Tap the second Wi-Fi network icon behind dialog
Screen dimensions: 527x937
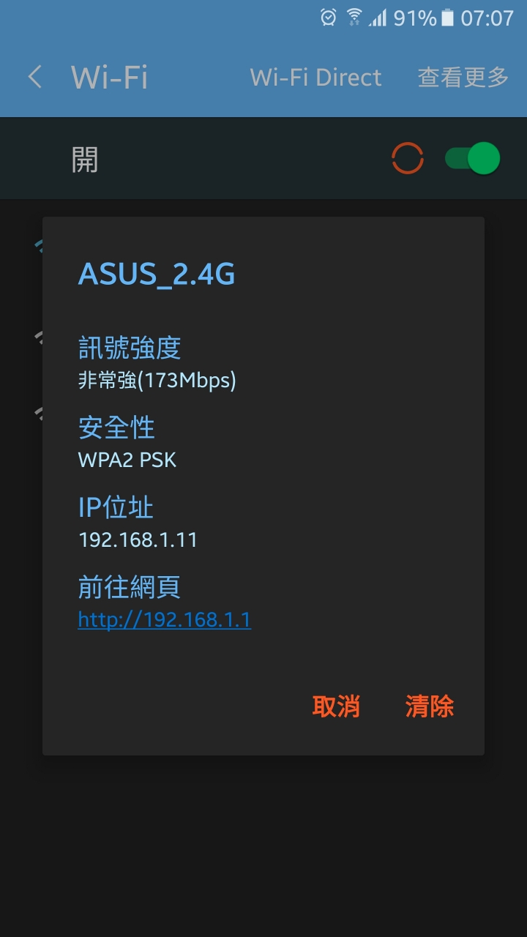pos(38,337)
